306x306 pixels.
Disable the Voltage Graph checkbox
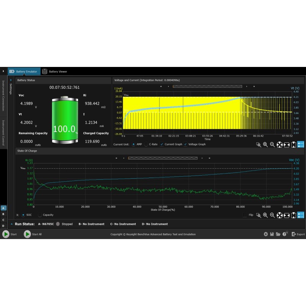(185, 144)
